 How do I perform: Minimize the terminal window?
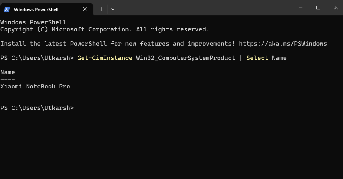click(300, 8)
